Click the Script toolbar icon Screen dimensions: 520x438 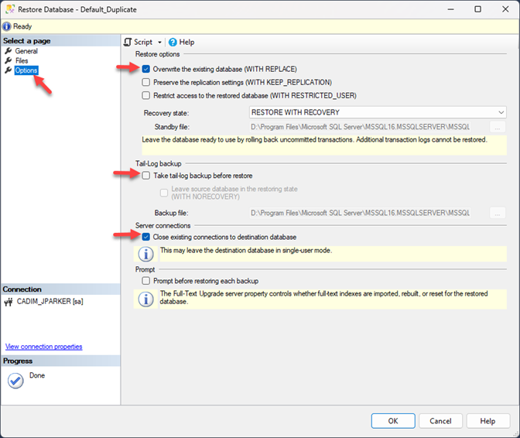coord(128,42)
